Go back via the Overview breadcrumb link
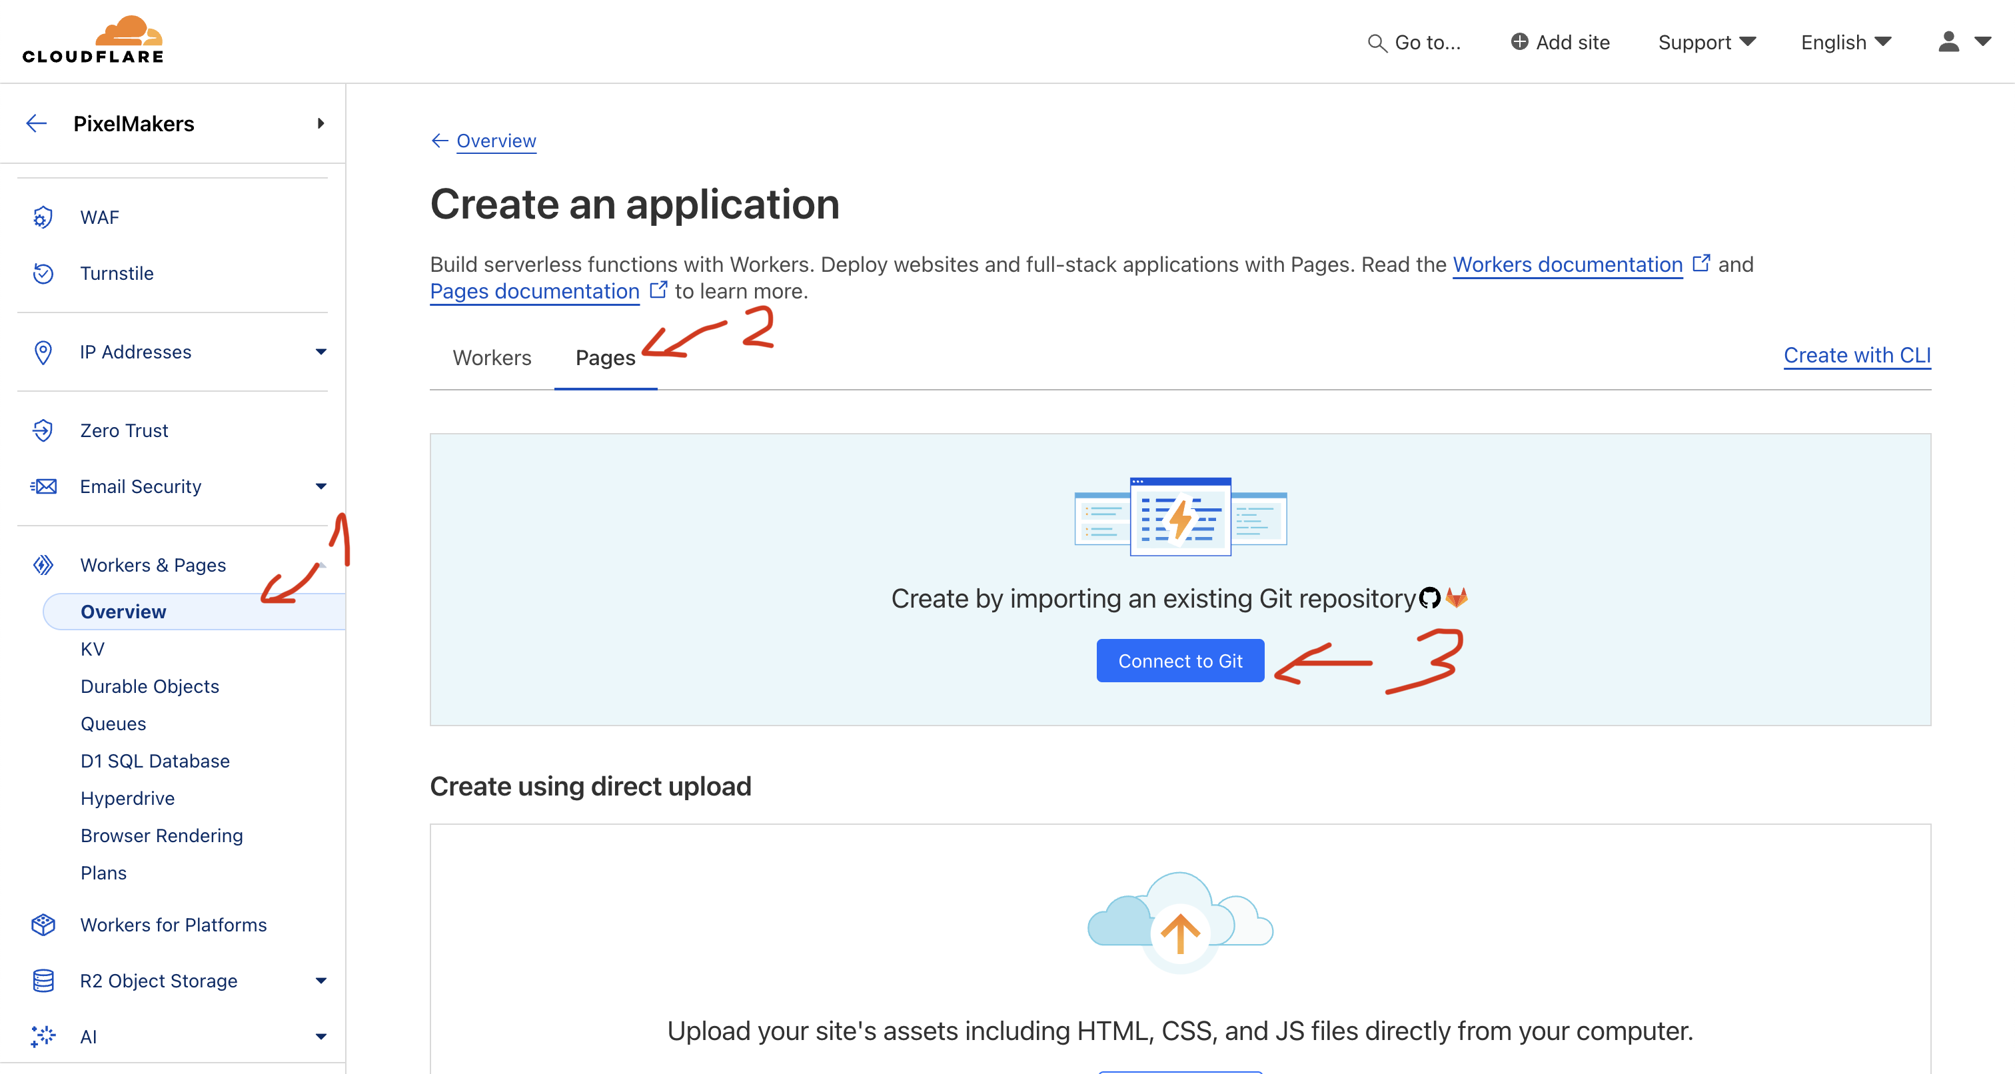The image size is (2015, 1074). [x=496, y=141]
